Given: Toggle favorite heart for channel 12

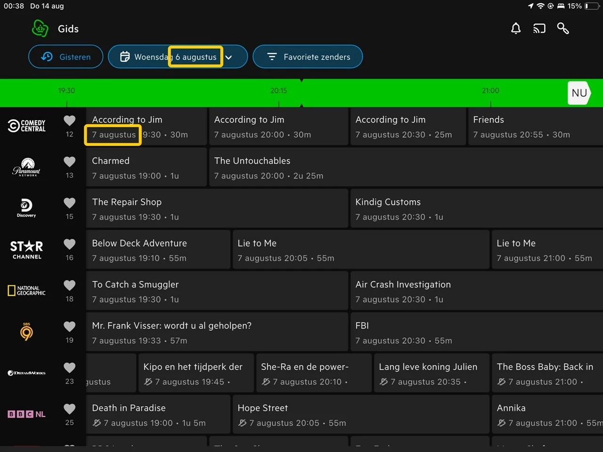Looking at the screenshot, I should [x=70, y=121].
